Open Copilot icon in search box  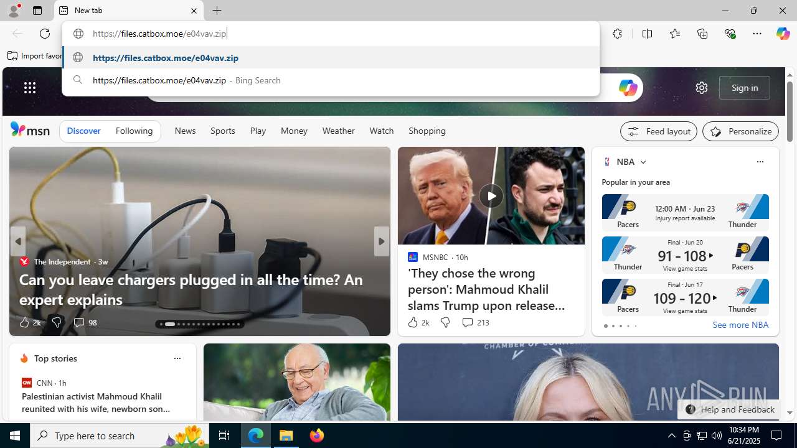pos(628,88)
